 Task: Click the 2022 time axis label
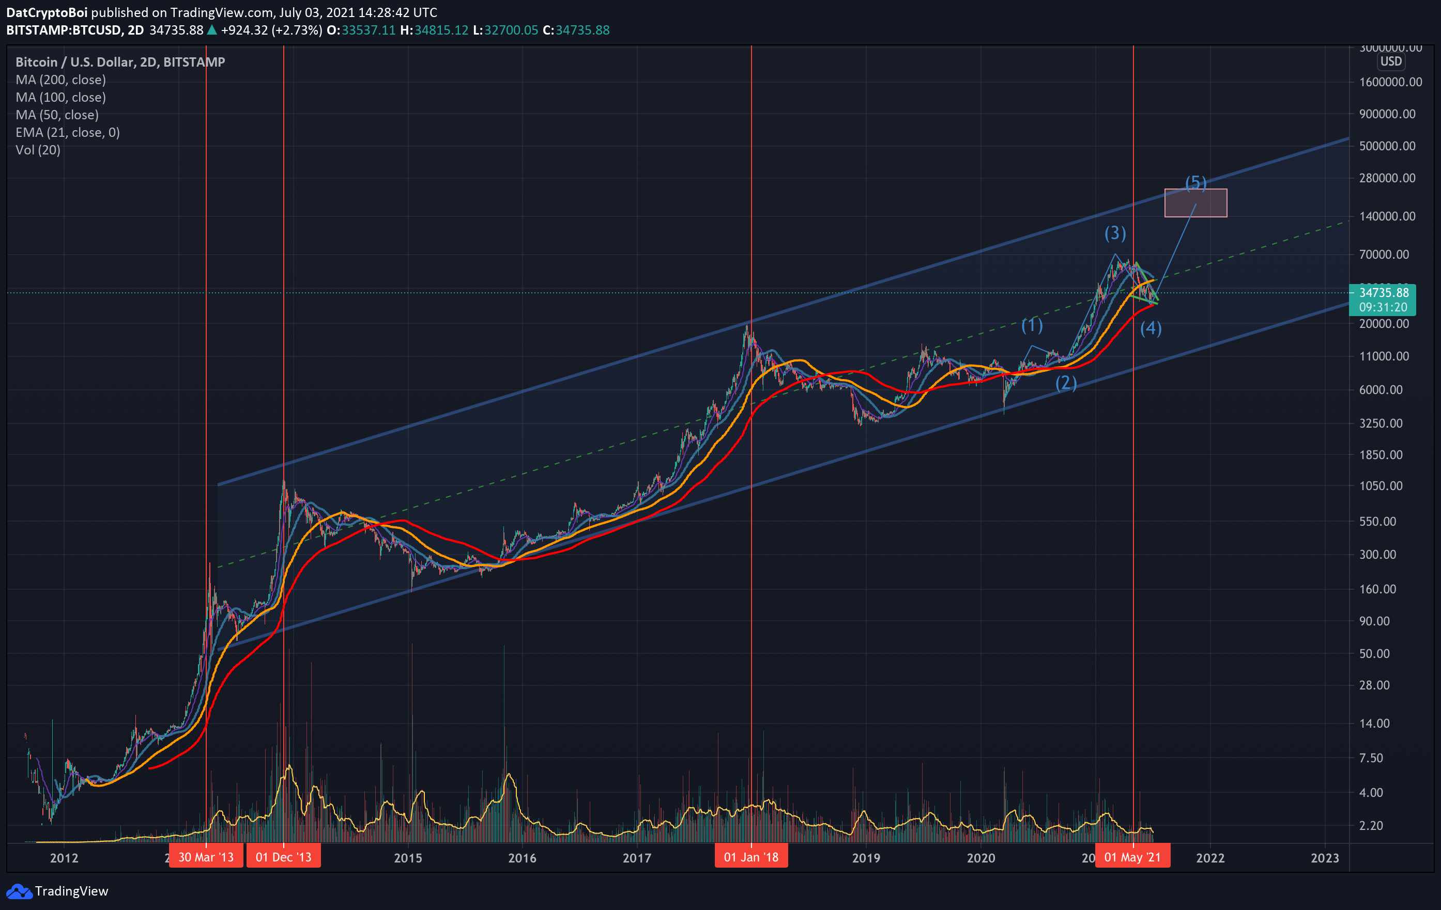pos(1210,858)
